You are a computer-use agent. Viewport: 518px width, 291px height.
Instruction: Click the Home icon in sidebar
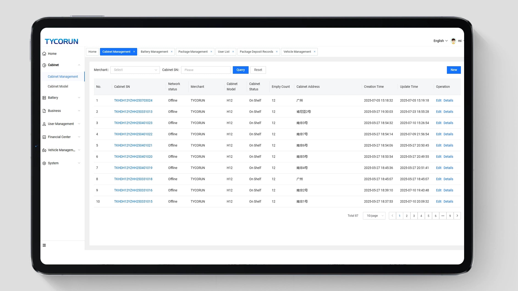(44, 54)
